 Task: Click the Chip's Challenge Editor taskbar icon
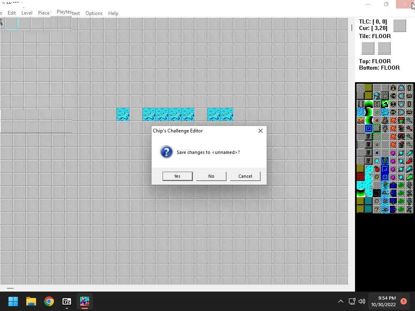[x=85, y=301]
